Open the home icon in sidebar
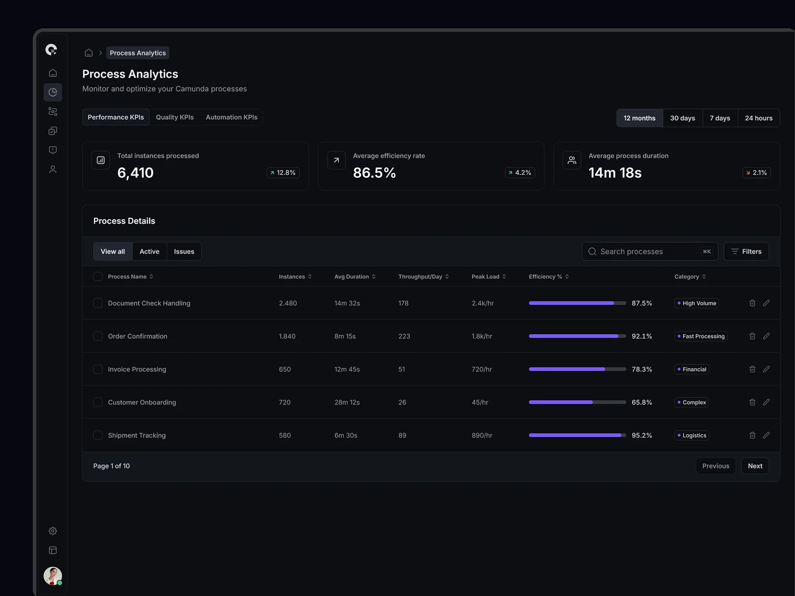The height and width of the screenshot is (596, 795). (x=53, y=73)
